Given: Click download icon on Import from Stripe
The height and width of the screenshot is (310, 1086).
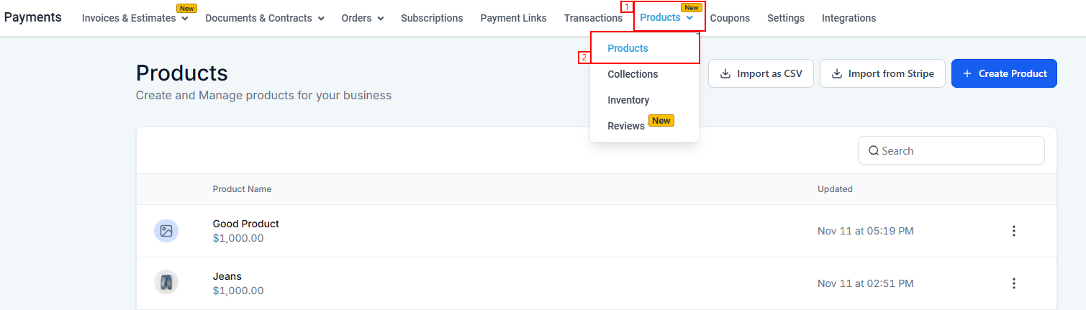Looking at the screenshot, I should (x=837, y=73).
